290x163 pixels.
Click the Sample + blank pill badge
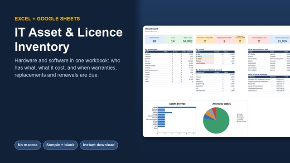tap(60, 145)
